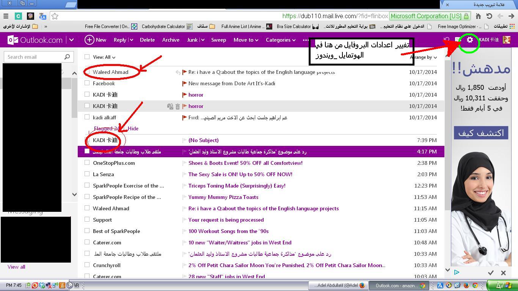The image size is (518, 291).
Task: Open 'Your request is being processed' email
Action: pyautogui.click(x=226, y=220)
